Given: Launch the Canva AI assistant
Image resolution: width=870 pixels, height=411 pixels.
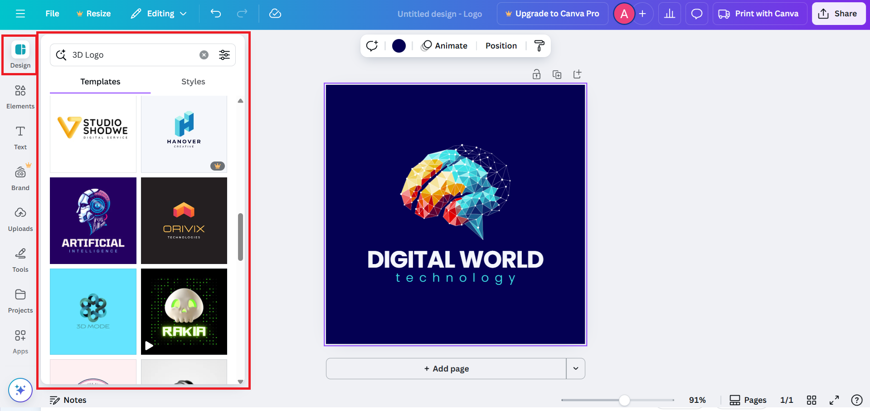Looking at the screenshot, I should click(20, 390).
